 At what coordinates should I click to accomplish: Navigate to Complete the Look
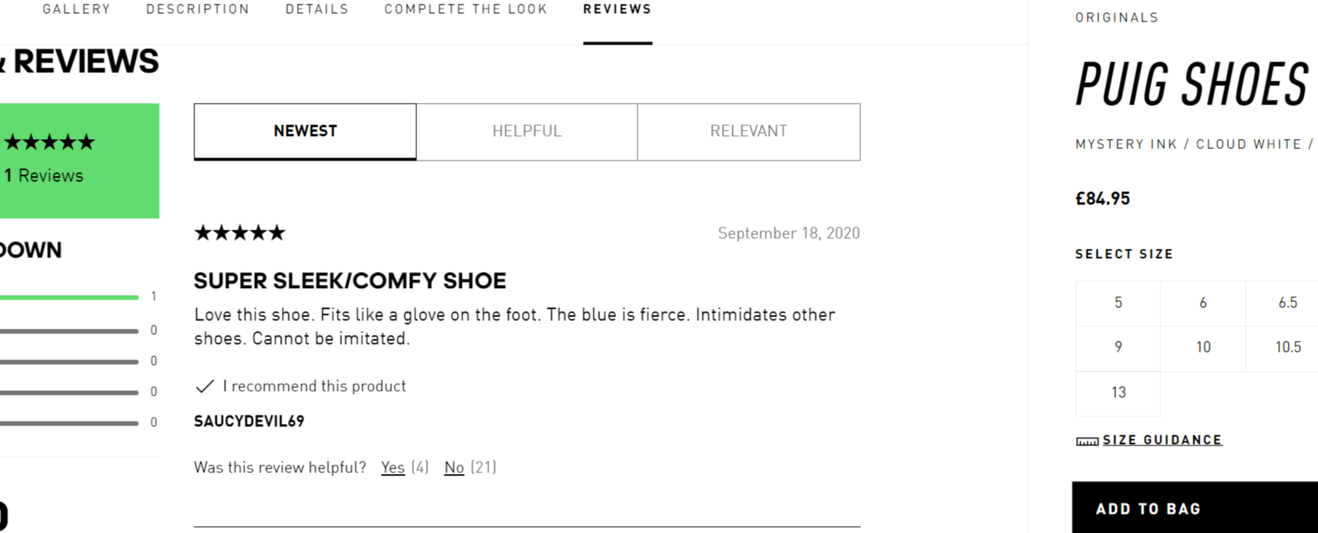pos(465,9)
